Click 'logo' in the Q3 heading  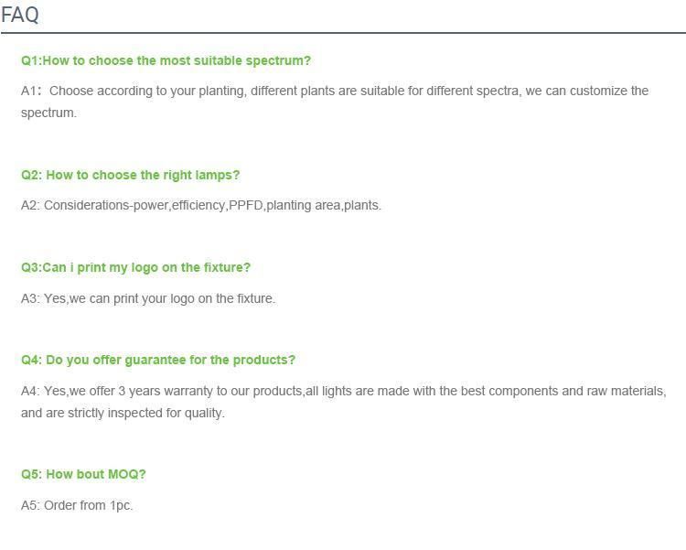(x=145, y=268)
